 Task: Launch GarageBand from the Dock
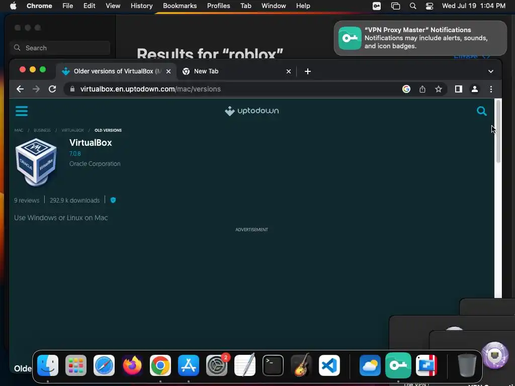pyautogui.click(x=301, y=365)
